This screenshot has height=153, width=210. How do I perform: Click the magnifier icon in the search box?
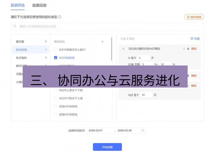[x=15, y=26]
